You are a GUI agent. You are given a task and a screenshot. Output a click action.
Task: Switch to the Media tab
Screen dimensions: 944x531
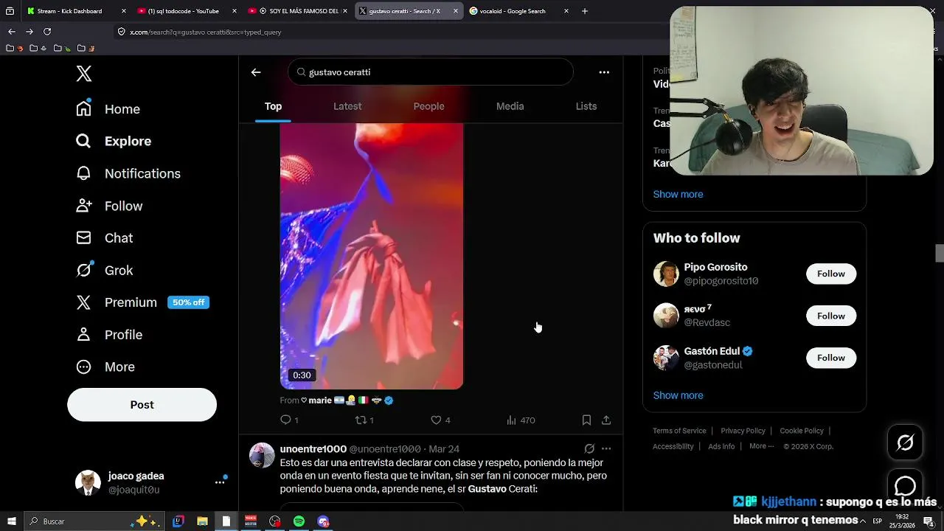point(510,106)
